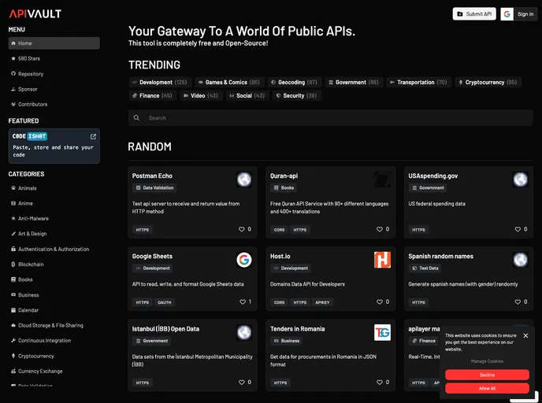Click the USAspending.gov globe thumbnail
The height and width of the screenshot is (403, 542).
[520, 179]
